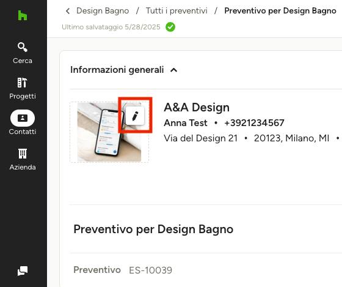Click the A&A Design company name
The width and height of the screenshot is (342, 287).
point(197,107)
